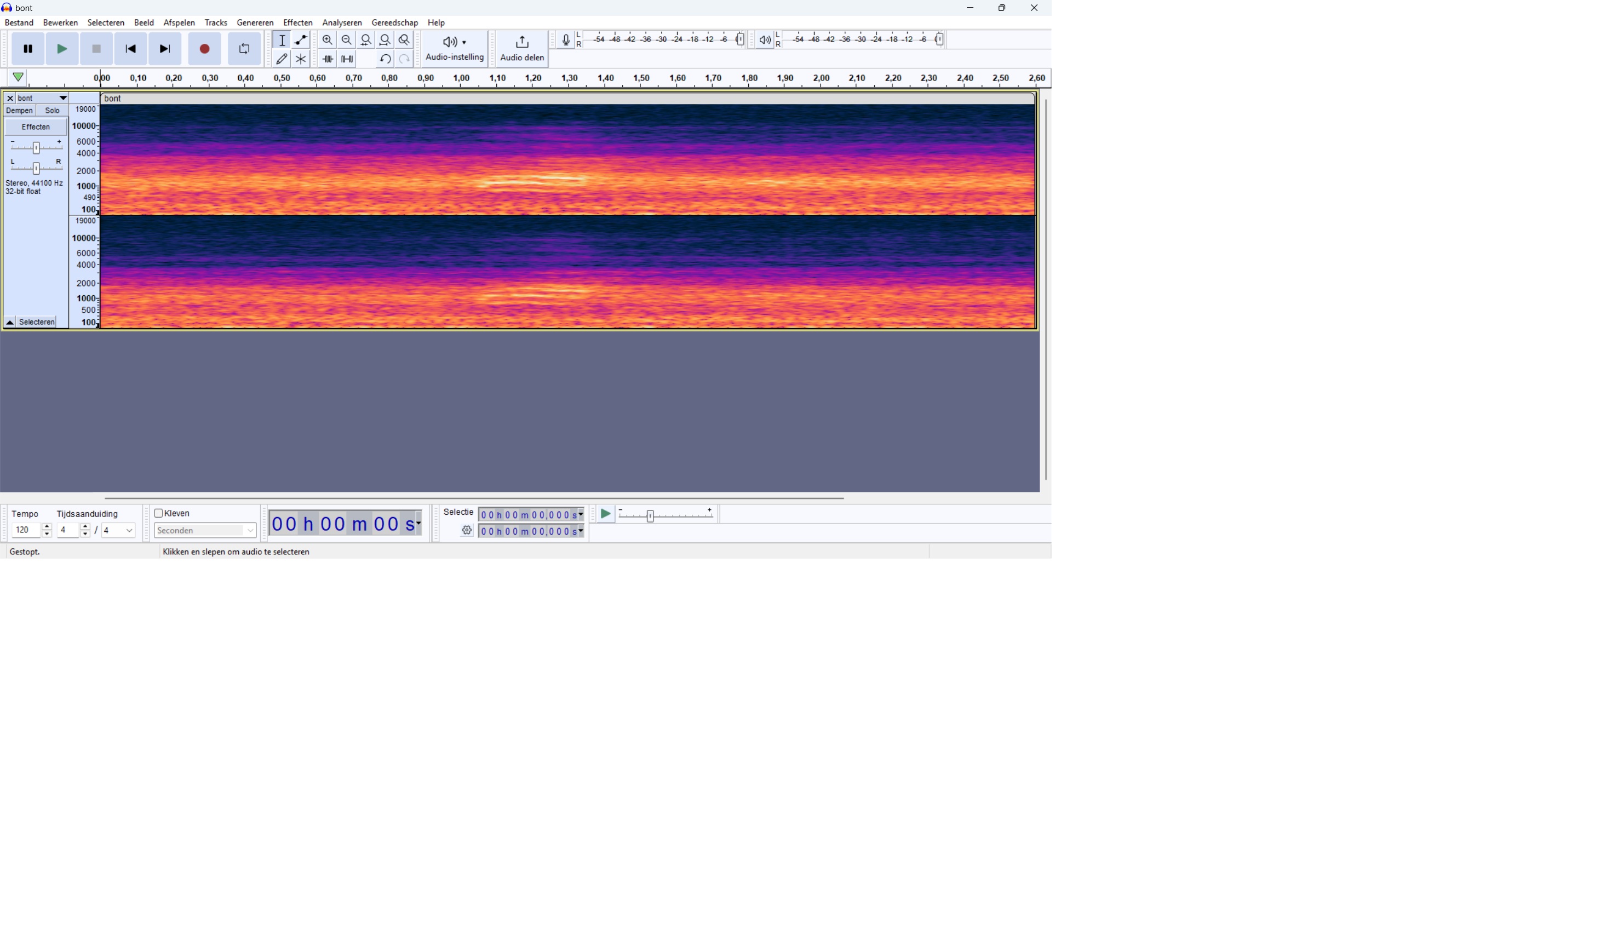Click the track Selecteren button
Viewport: 1606px width, 930px height.
pos(37,323)
